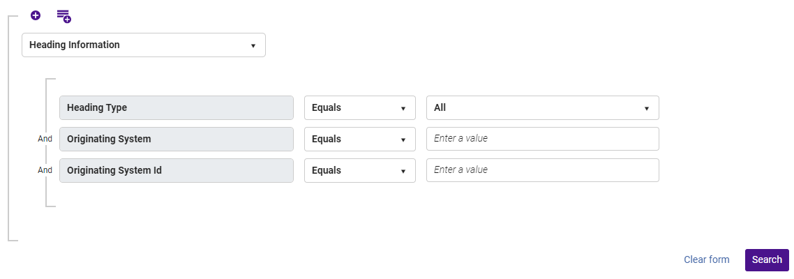
Task: Click the Originating System value input
Action: [542, 139]
